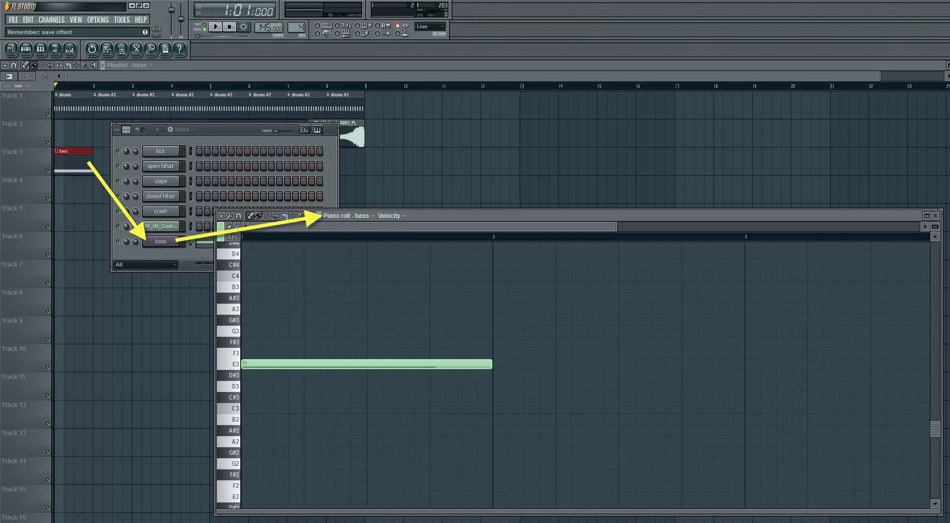
Task: Open the browser from the shortcut toolbar
Action: tap(55, 49)
